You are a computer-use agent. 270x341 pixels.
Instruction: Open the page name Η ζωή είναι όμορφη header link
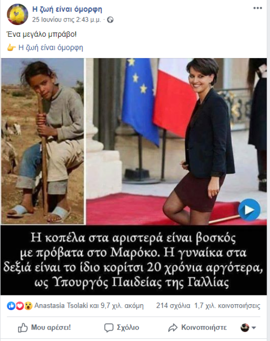pos(67,9)
